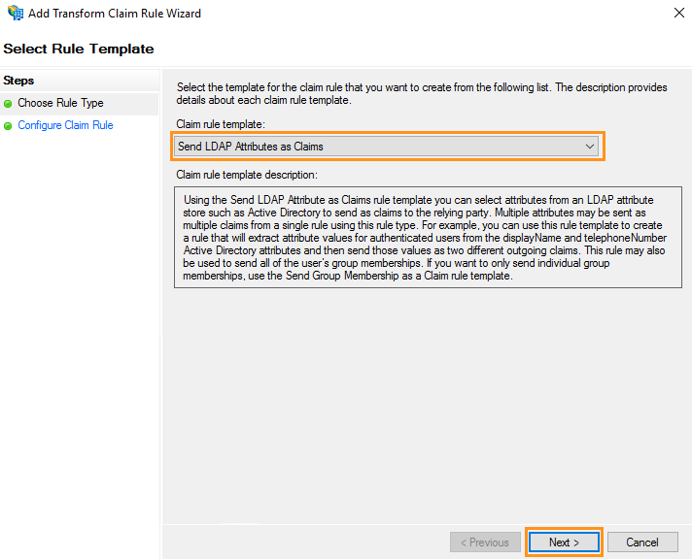
Task: Go to the Configure Claim Rule step
Action: click(x=65, y=125)
